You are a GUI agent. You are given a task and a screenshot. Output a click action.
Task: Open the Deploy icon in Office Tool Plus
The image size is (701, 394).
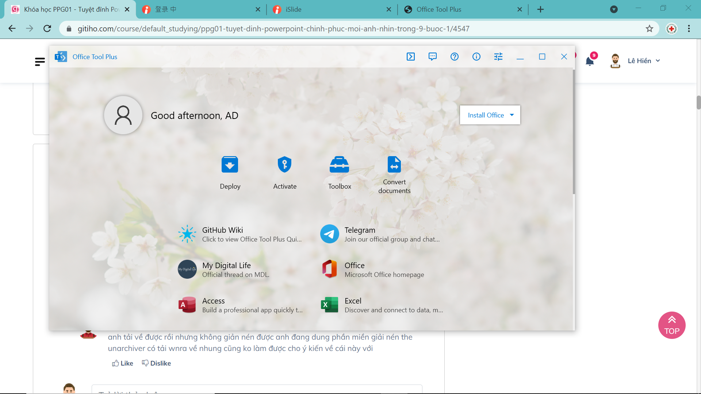tap(230, 165)
